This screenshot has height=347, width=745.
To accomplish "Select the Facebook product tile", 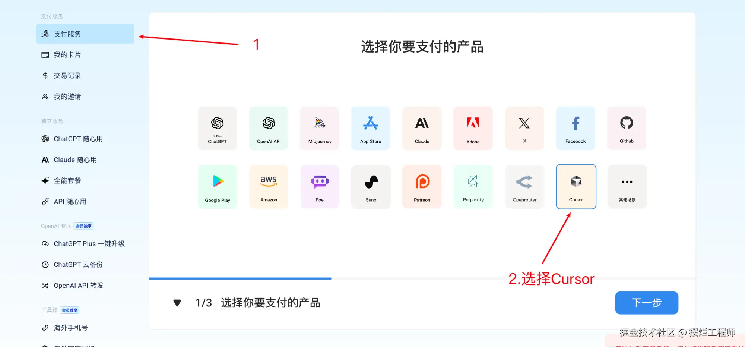I will tap(576, 128).
